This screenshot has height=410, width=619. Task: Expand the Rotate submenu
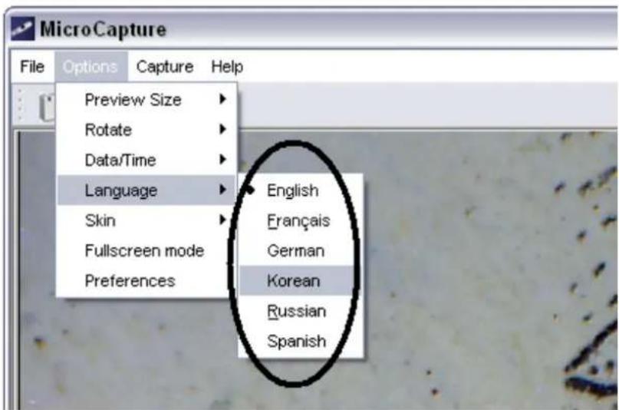coord(147,130)
